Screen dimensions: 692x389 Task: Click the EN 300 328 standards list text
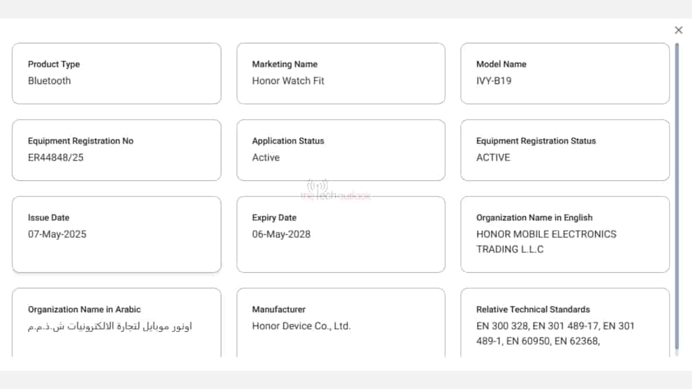[555, 333]
